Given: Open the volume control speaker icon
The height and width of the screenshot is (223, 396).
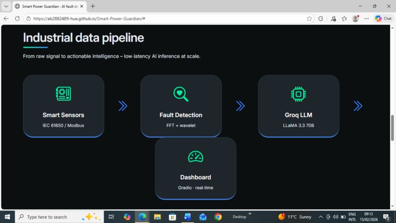Looking at the screenshot, I should coord(336,217).
